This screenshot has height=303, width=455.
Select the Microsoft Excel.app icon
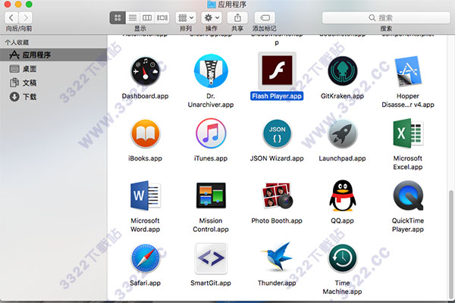coord(408,133)
